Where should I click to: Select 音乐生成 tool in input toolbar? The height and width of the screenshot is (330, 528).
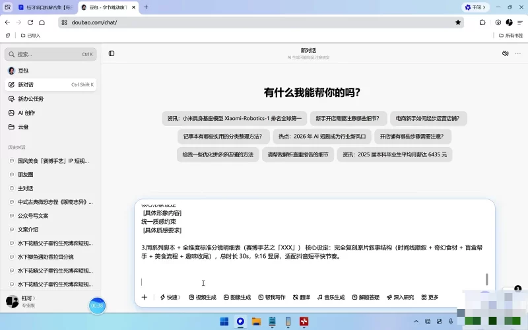[x=331, y=298]
